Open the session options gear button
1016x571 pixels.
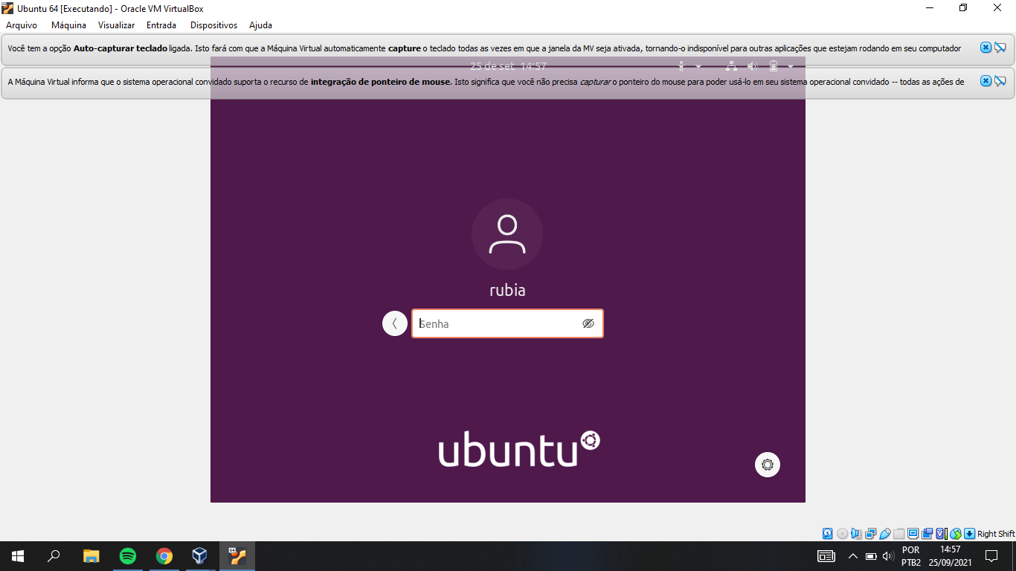[768, 465]
